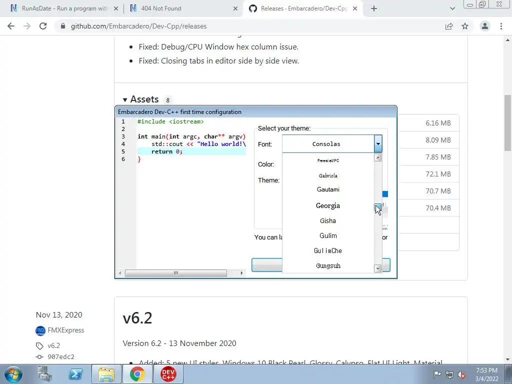Select Georgia font
512x384 pixels.
click(328, 205)
